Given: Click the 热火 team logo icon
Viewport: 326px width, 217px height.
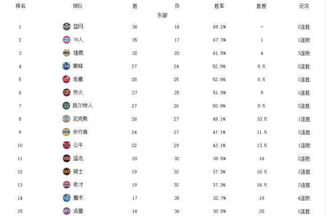Looking at the screenshot, I should coord(66,93).
